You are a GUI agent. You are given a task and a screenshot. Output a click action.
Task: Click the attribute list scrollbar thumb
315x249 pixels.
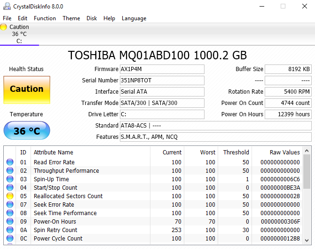307,171
